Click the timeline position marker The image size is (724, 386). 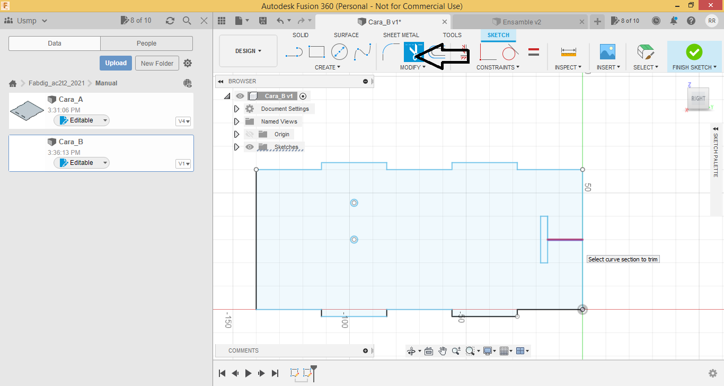[x=313, y=372]
